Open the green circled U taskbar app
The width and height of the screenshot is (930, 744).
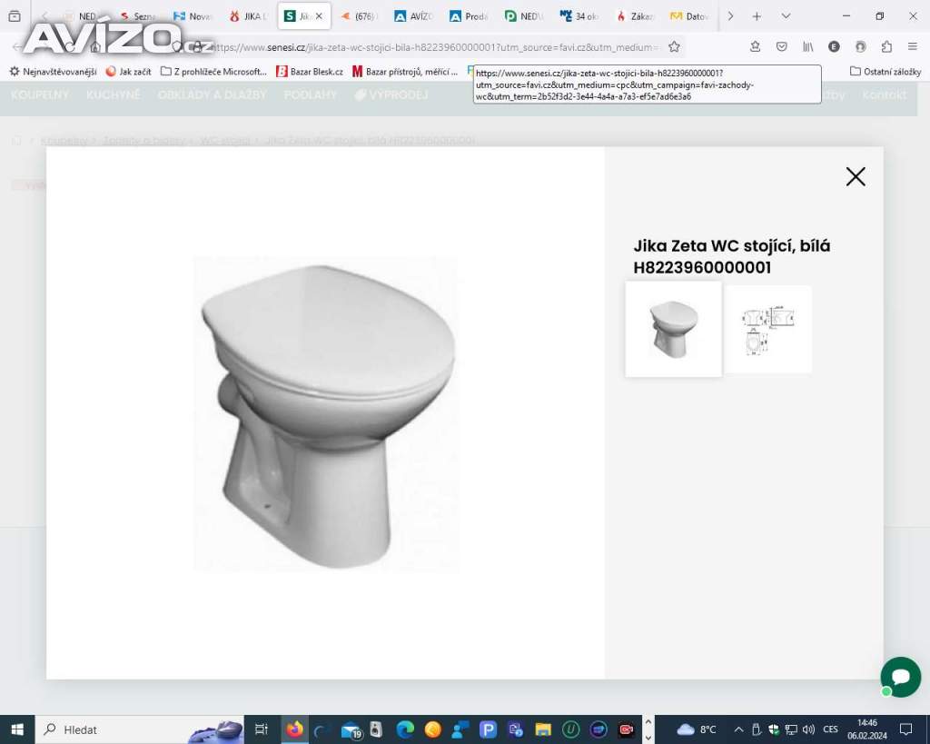point(570,729)
